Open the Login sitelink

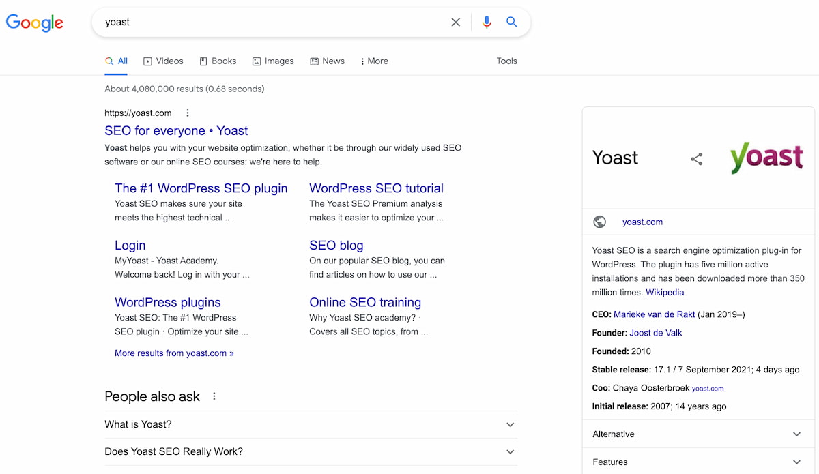coord(130,246)
